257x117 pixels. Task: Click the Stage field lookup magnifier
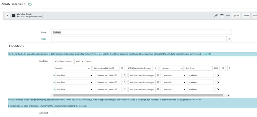point(229,39)
